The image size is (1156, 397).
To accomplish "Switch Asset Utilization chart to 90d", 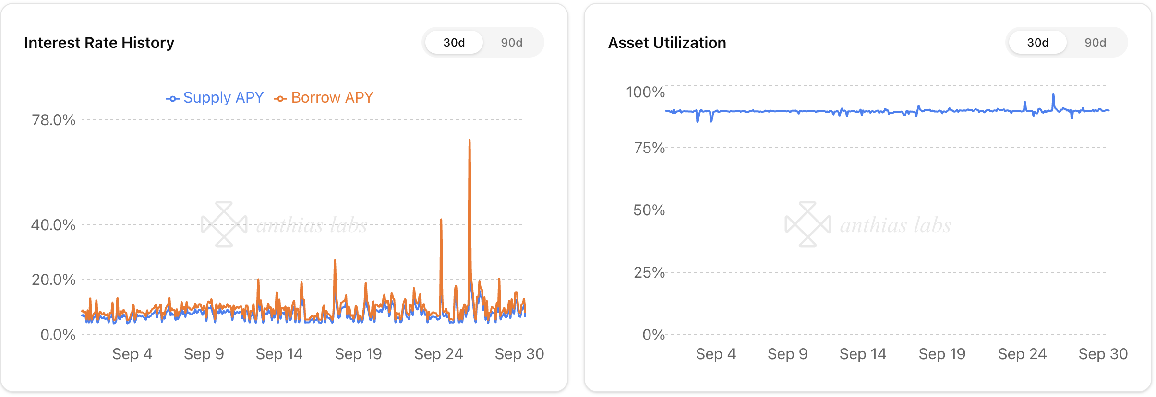I will 1095,43.
